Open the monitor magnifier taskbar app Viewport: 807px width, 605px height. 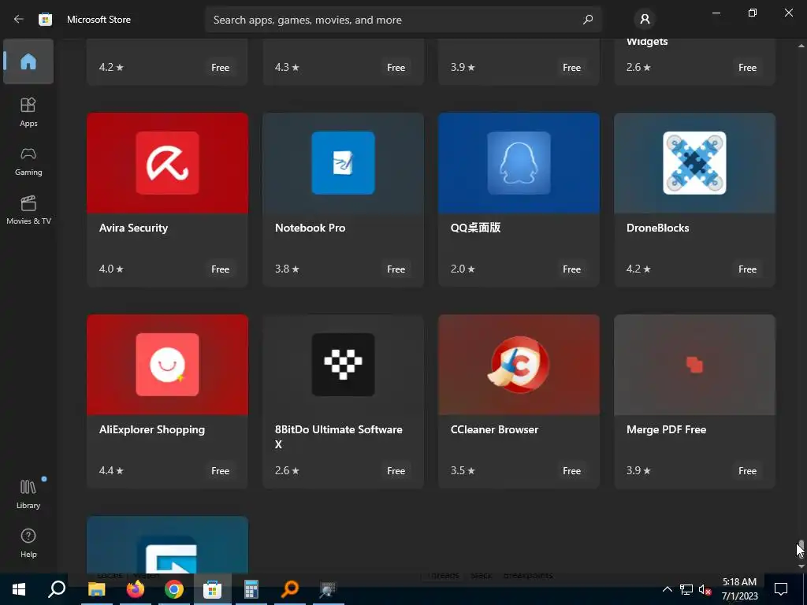(328, 589)
